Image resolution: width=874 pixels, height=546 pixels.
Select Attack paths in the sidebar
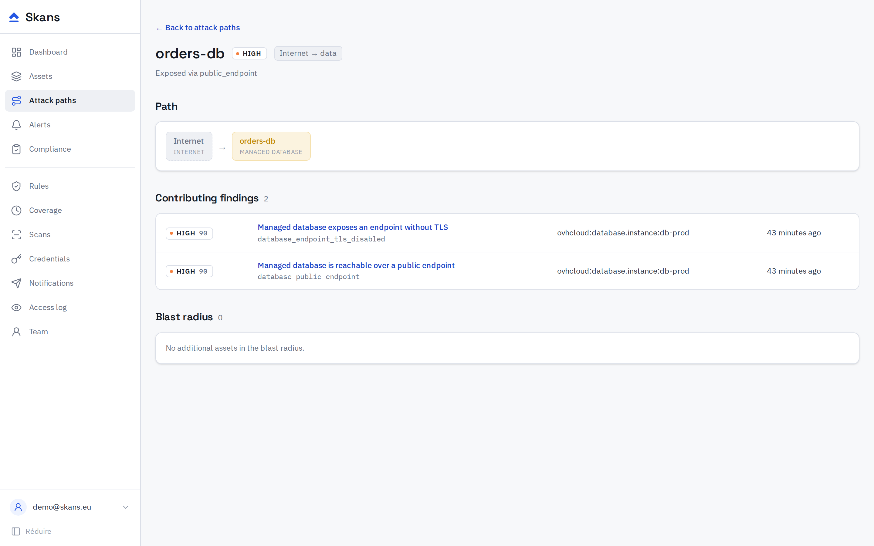pyautogui.click(x=70, y=100)
